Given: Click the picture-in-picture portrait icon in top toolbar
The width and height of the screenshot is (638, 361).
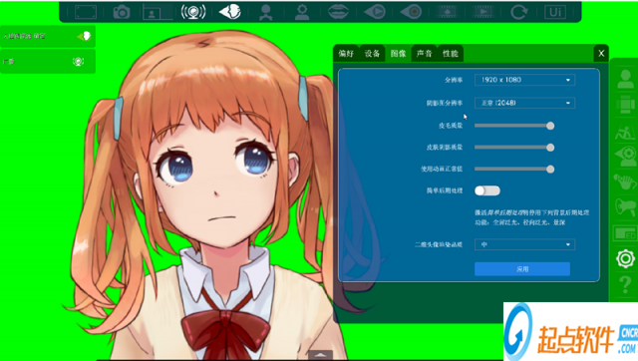Looking at the screenshot, I should 158,12.
